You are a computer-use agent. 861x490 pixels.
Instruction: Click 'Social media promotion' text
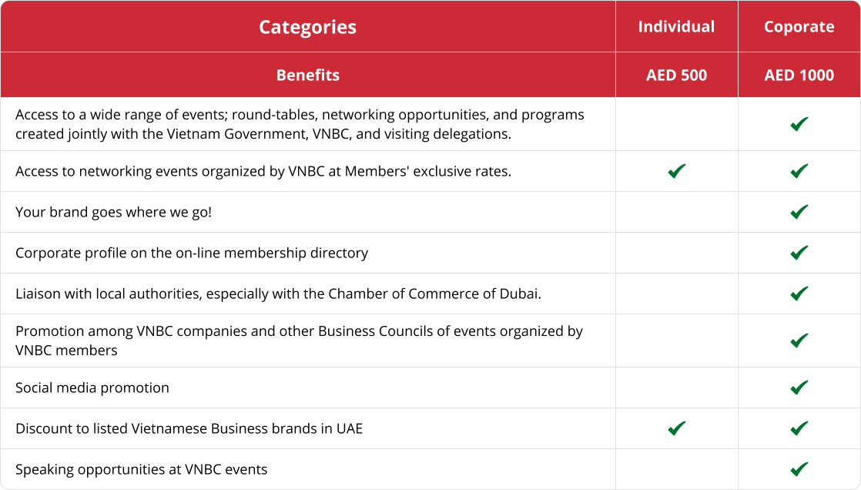pyautogui.click(x=92, y=388)
